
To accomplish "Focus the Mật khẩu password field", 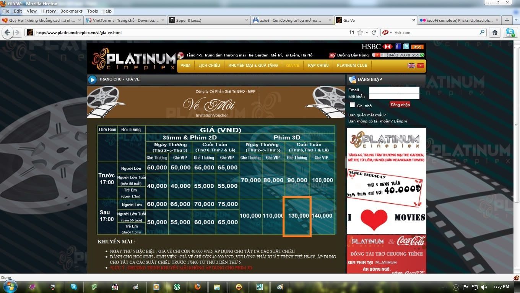I will point(394,97).
